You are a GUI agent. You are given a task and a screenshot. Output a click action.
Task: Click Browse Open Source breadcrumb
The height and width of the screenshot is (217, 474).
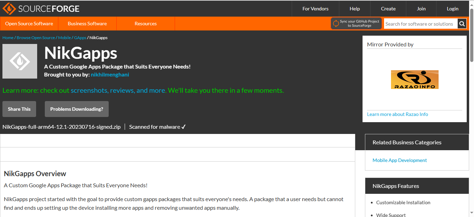tap(36, 38)
